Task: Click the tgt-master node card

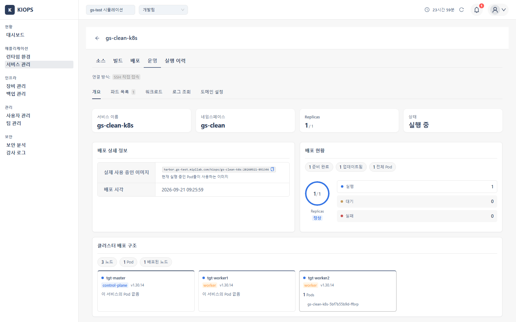Action: (146, 291)
